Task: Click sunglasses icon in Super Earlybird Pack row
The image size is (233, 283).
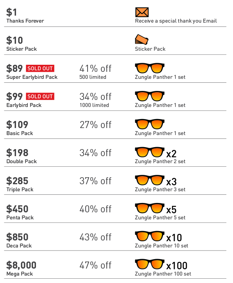Action: click(150, 68)
